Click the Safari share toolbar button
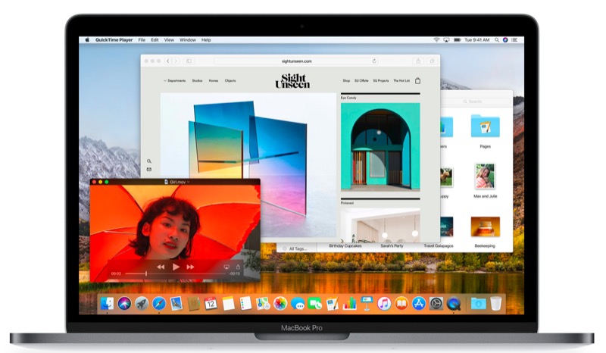606x353 pixels. [417, 61]
